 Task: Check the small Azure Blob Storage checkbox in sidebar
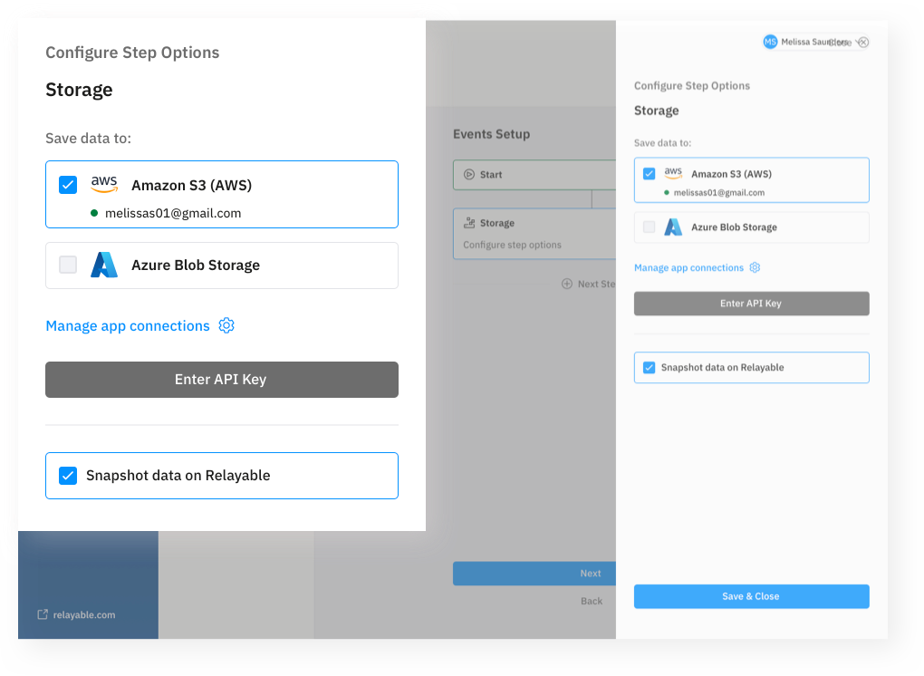coord(649,227)
